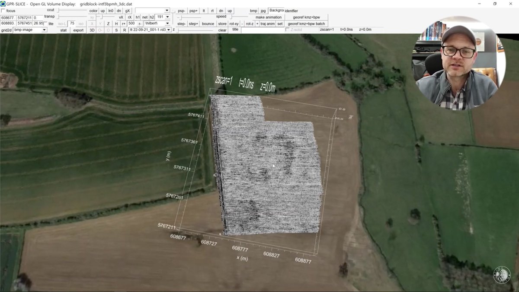This screenshot has height=292, width=519.
Task: Click the step+ button
Action: click(x=193, y=23)
